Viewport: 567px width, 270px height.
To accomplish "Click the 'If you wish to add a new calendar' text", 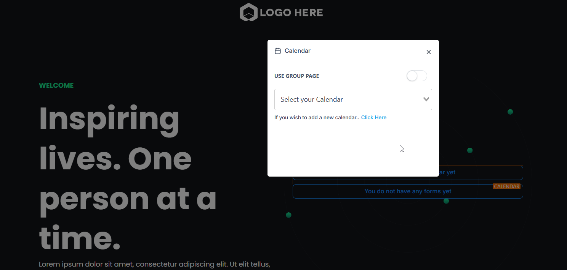I will coord(316,118).
